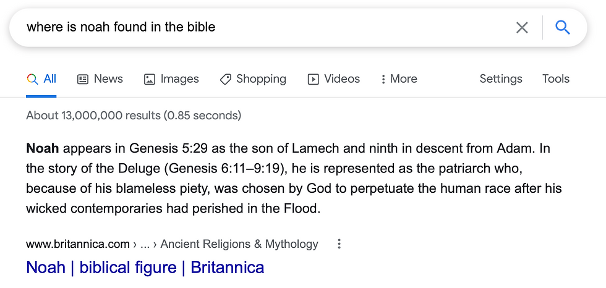Click the "About 13,000,000 results" text

134,116
